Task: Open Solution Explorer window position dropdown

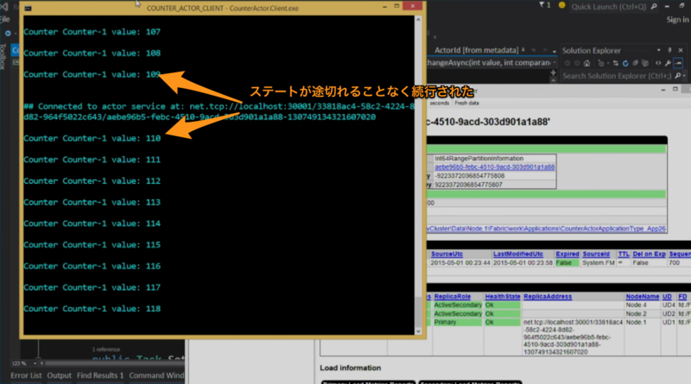Action: (x=658, y=50)
